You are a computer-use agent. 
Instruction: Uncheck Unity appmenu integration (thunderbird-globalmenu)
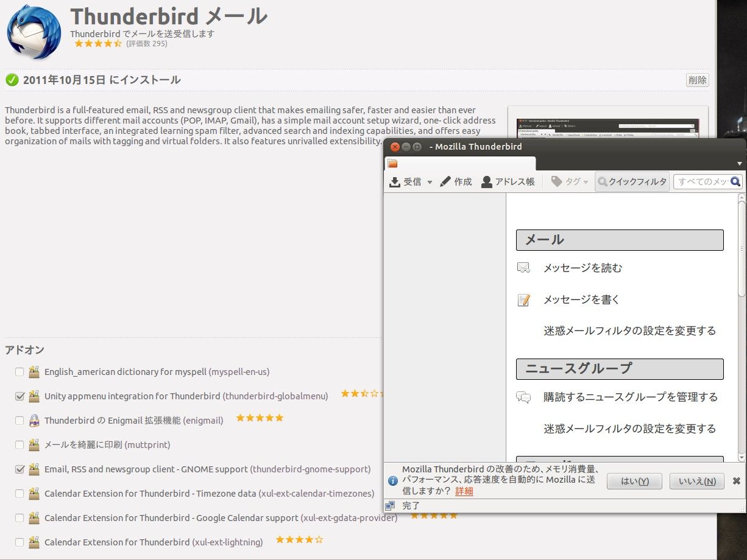(x=19, y=396)
